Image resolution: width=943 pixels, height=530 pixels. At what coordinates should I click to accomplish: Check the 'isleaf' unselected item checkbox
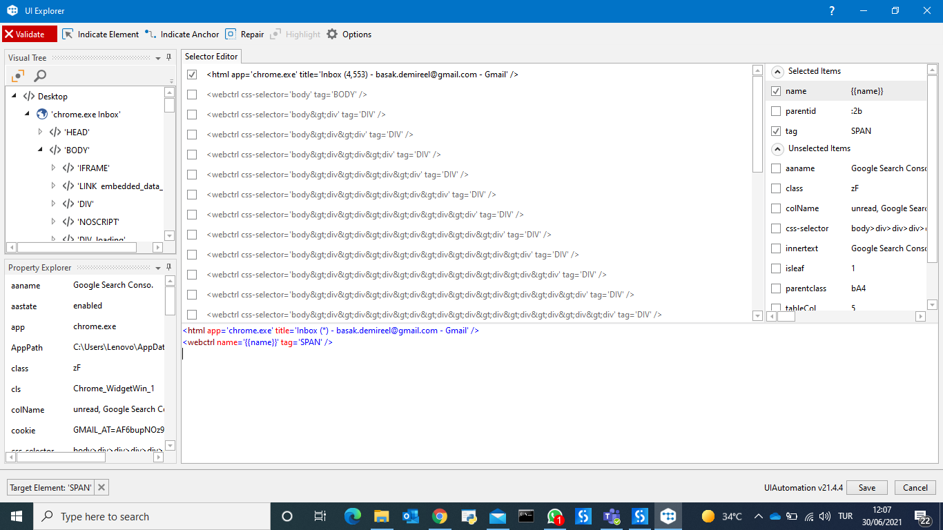(776, 268)
